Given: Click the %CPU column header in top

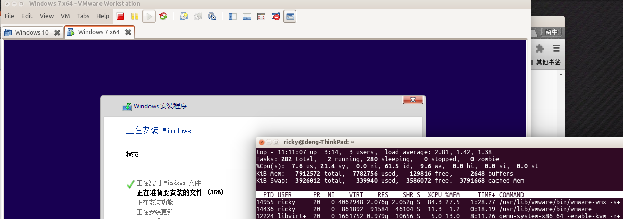Looking at the screenshot, I should 435,195.
